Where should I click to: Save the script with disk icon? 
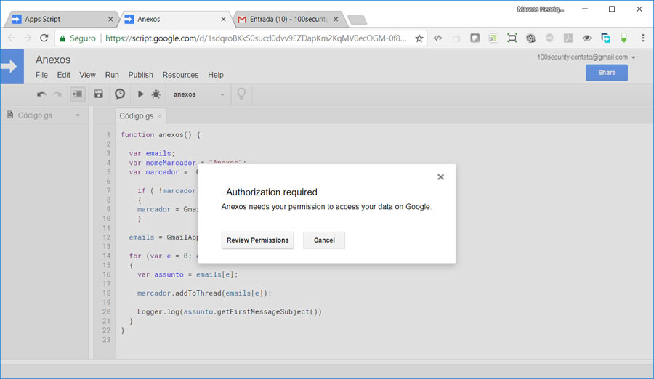point(98,94)
